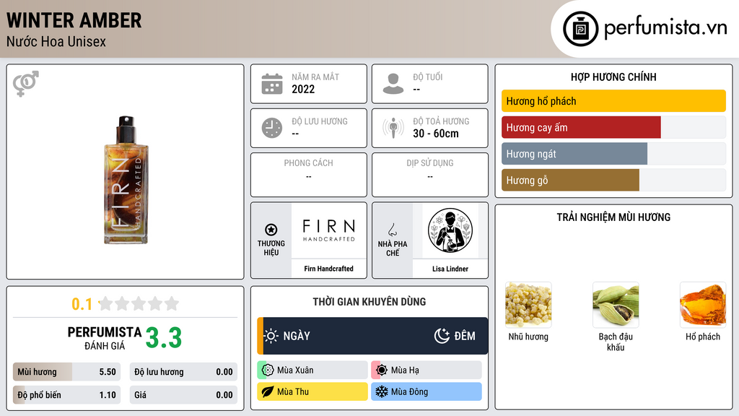The width and height of the screenshot is (739, 416).
Task: Open the Winter Amber bottle image
Action: pyautogui.click(x=126, y=180)
